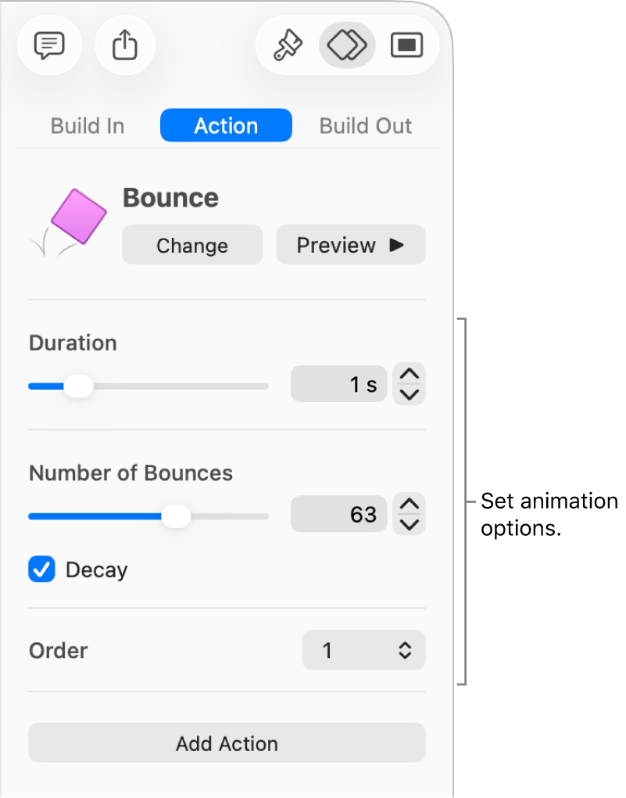Open the comment bubble icon

click(49, 45)
